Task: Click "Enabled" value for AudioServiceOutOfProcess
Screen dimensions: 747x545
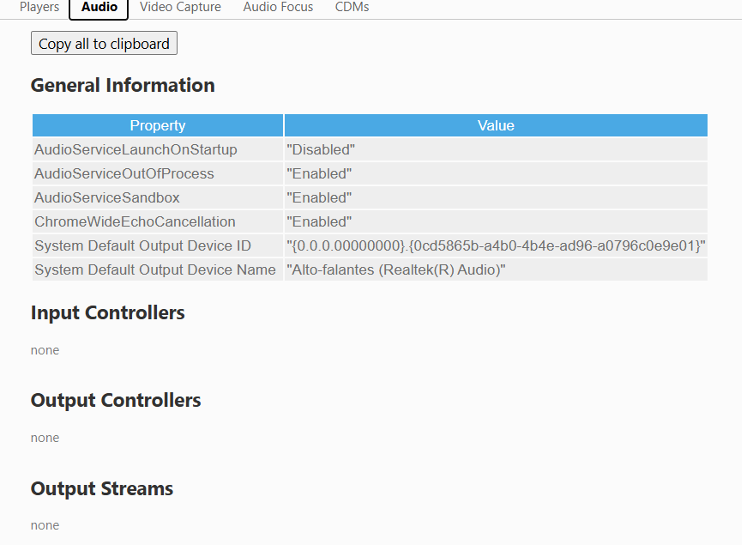Action: (496, 173)
